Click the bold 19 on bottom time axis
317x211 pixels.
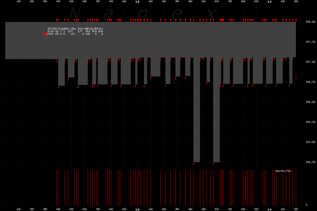(269, 209)
